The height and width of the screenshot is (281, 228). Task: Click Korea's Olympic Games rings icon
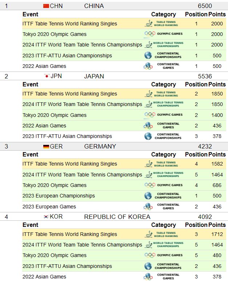tap(150, 255)
